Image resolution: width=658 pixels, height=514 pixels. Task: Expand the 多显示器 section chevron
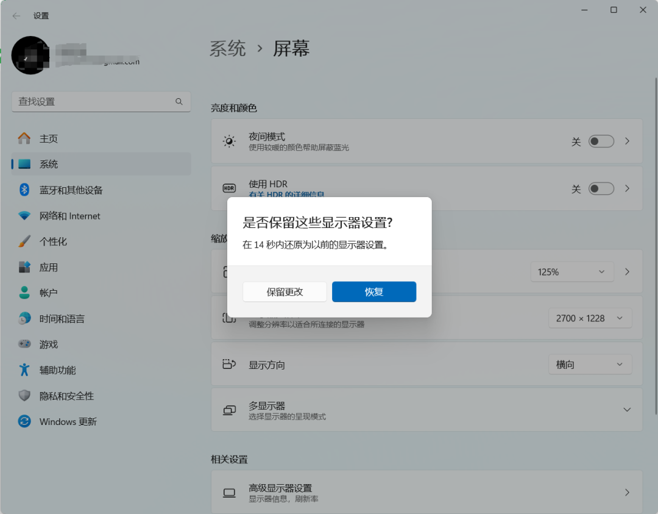point(627,410)
